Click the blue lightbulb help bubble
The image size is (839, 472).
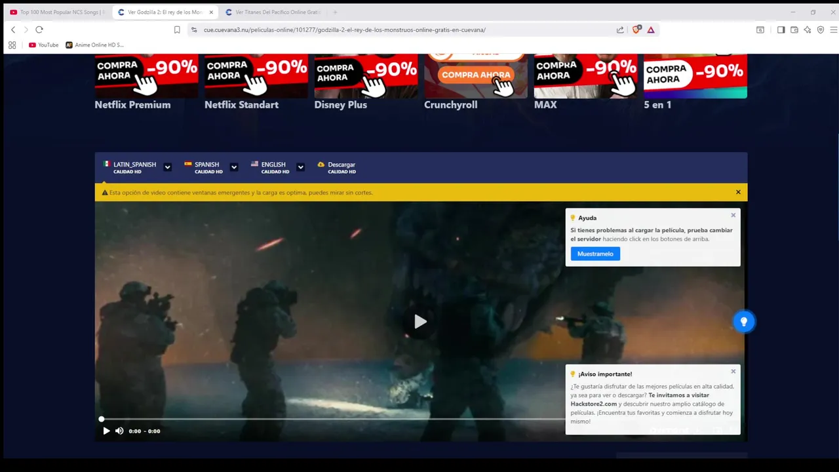[744, 321]
